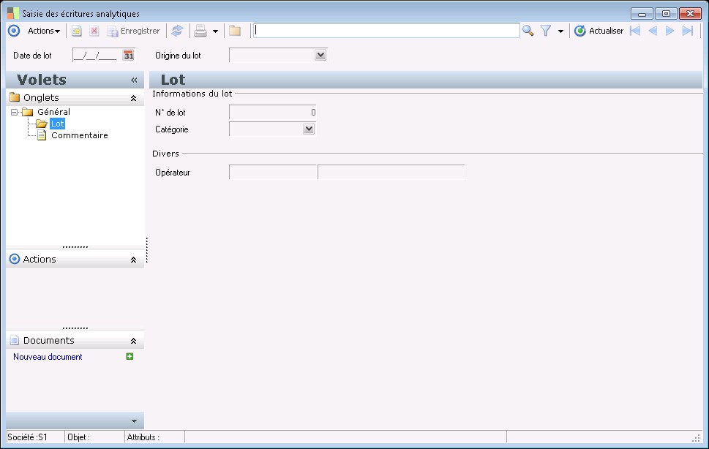Click the green add document icon

[130, 356]
